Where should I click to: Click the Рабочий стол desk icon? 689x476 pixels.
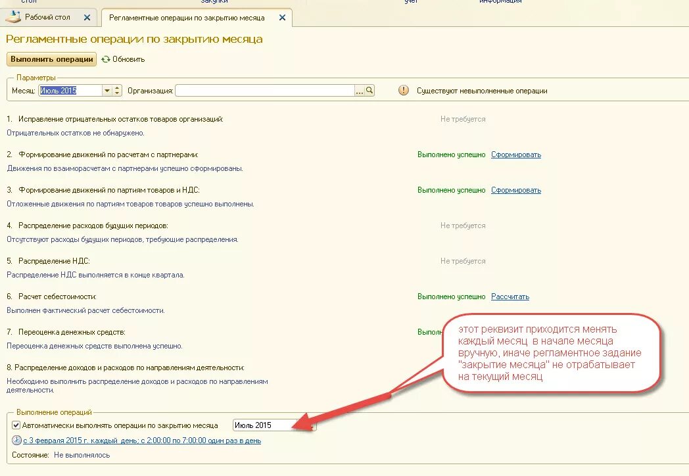[x=13, y=17]
